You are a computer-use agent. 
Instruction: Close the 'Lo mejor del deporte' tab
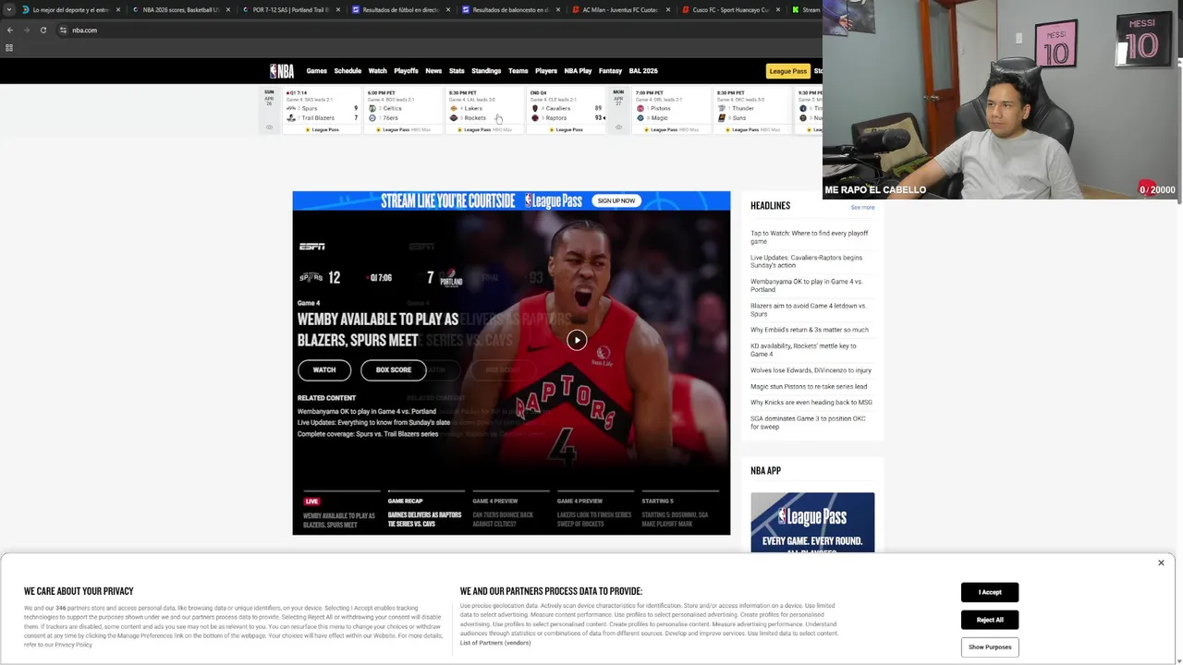point(118,9)
